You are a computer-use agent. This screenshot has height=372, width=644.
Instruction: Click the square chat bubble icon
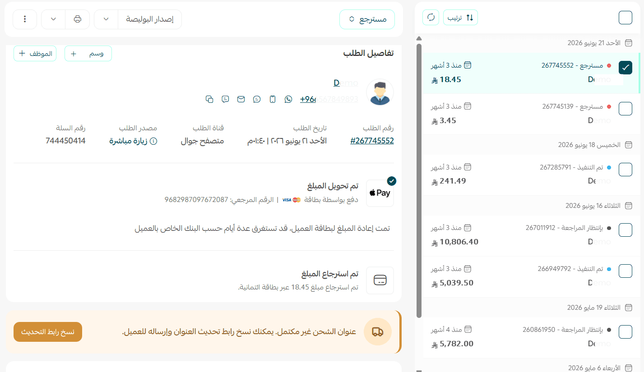[x=225, y=99]
